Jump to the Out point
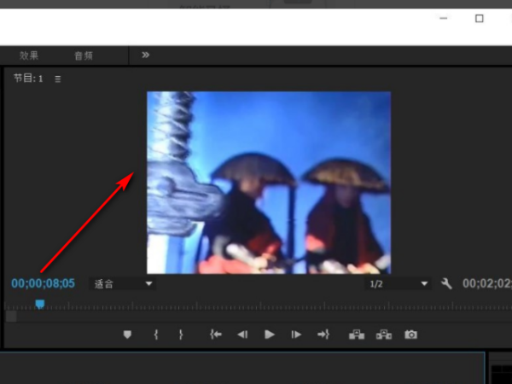Screen dimensions: 512x384 pyautogui.click(x=323, y=335)
